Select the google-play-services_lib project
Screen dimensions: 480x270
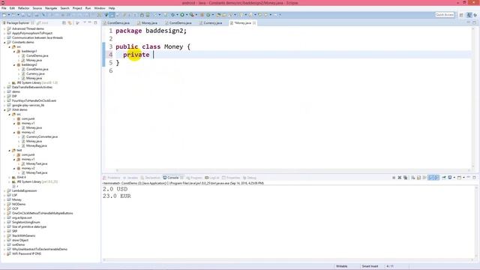coord(28,105)
